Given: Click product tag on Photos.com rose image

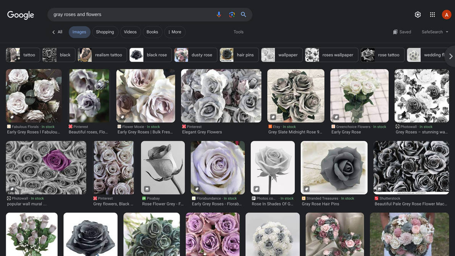Looking at the screenshot, I should click(x=257, y=189).
